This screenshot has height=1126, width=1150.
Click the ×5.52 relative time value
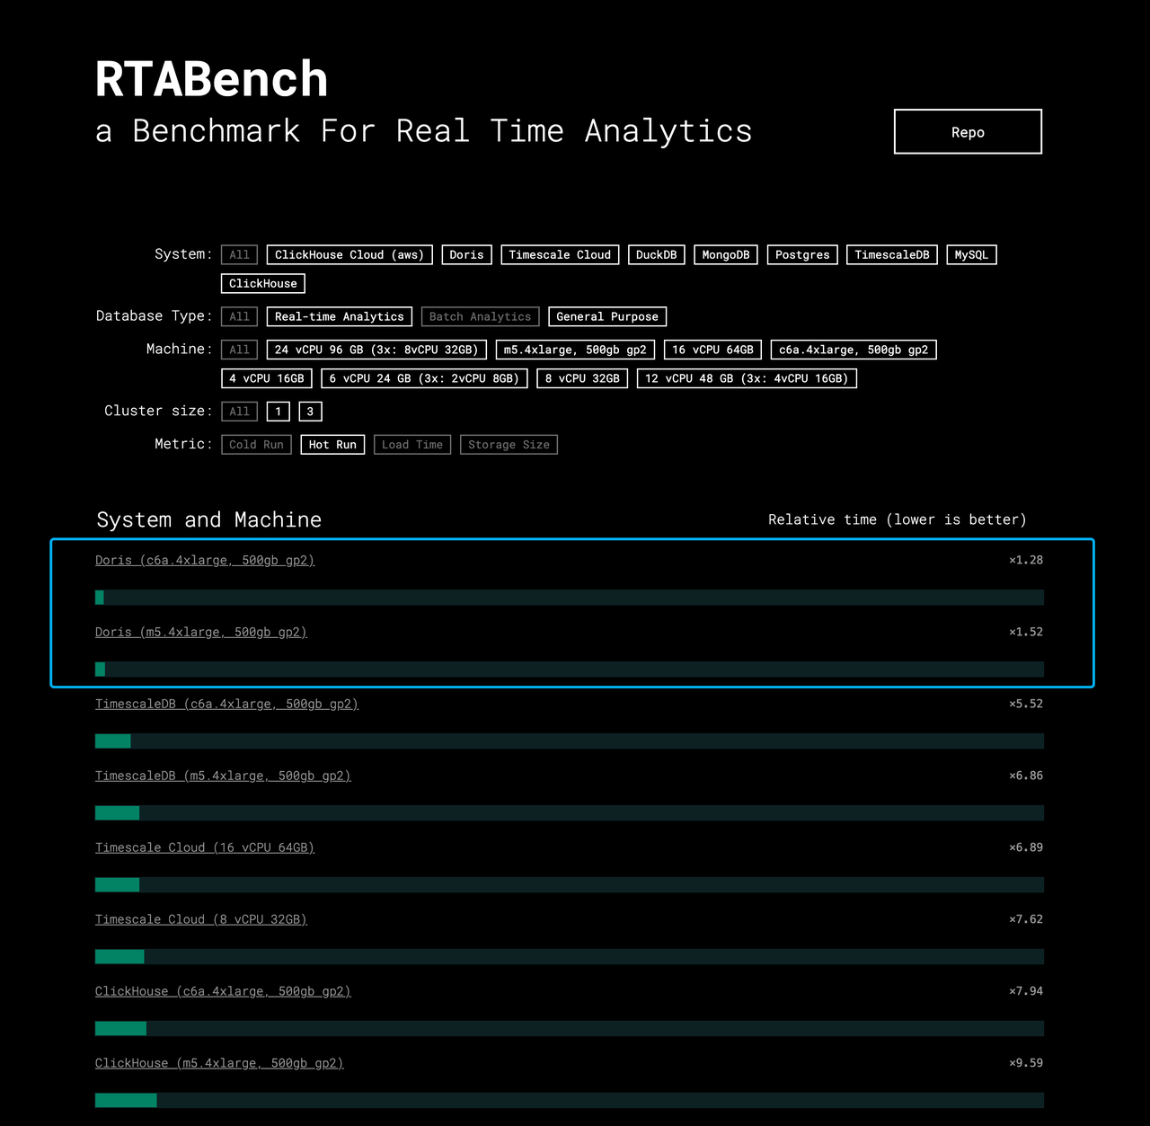(x=1026, y=704)
